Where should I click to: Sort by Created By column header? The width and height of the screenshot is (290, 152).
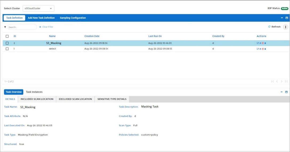tap(218, 36)
